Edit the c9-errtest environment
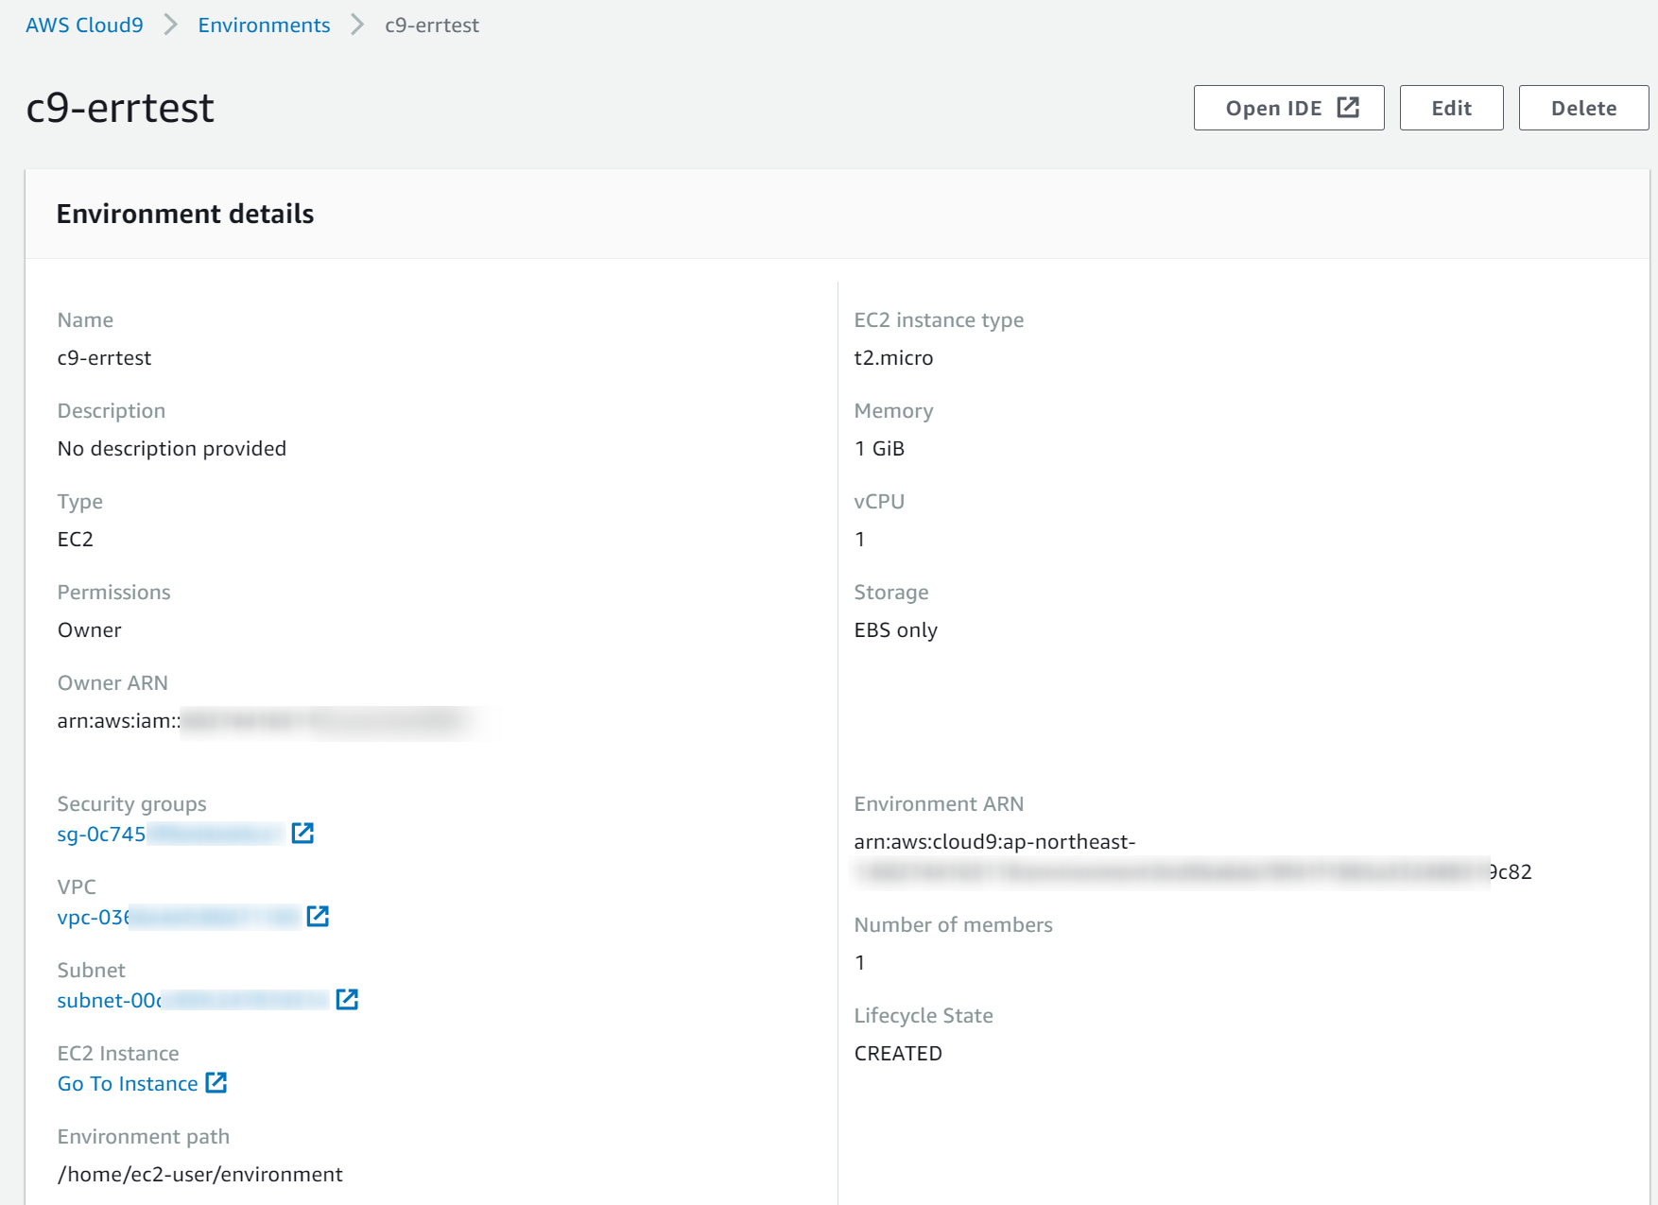 (1451, 108)
